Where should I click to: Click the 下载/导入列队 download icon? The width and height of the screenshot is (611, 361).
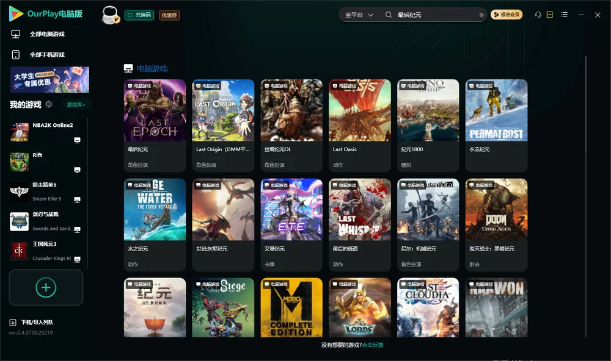point(13,323)
